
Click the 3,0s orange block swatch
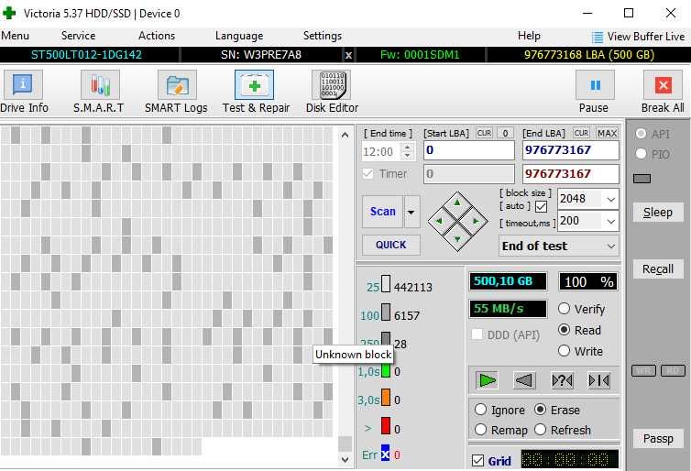coord(386,397)
